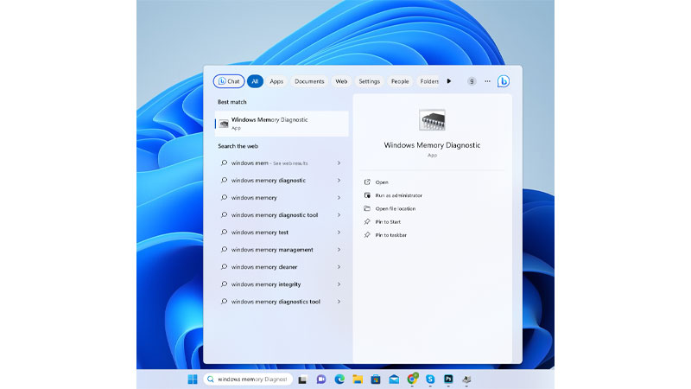Open Task View from taskbar
This screenshot has width=691, height=389.
pos(302,379)
